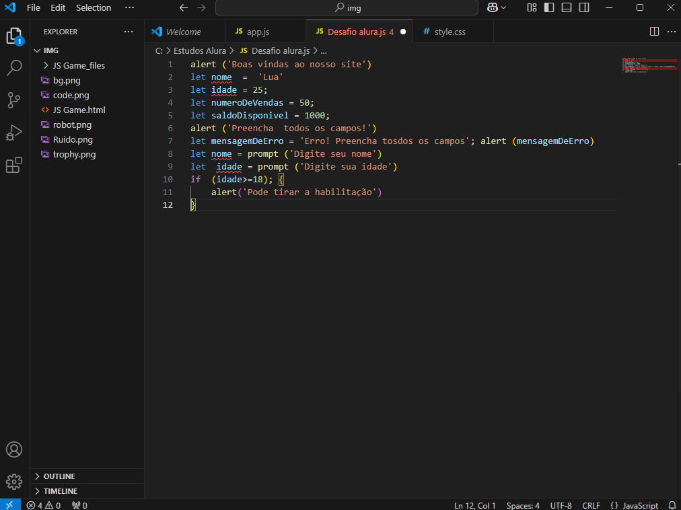Close the unsaved Desafio alura.js tab dot
Viewport: 681px width, 510px height.
(x=403, y=32)
